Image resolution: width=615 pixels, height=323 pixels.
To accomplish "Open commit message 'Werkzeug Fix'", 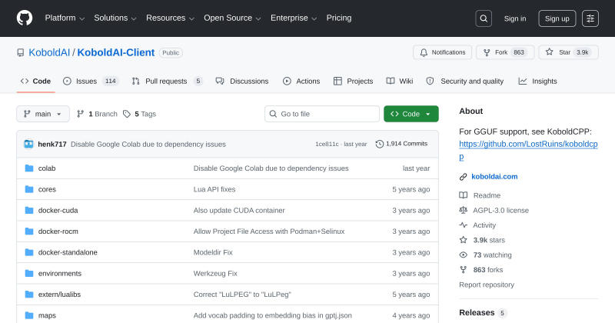I will point(215,273).
